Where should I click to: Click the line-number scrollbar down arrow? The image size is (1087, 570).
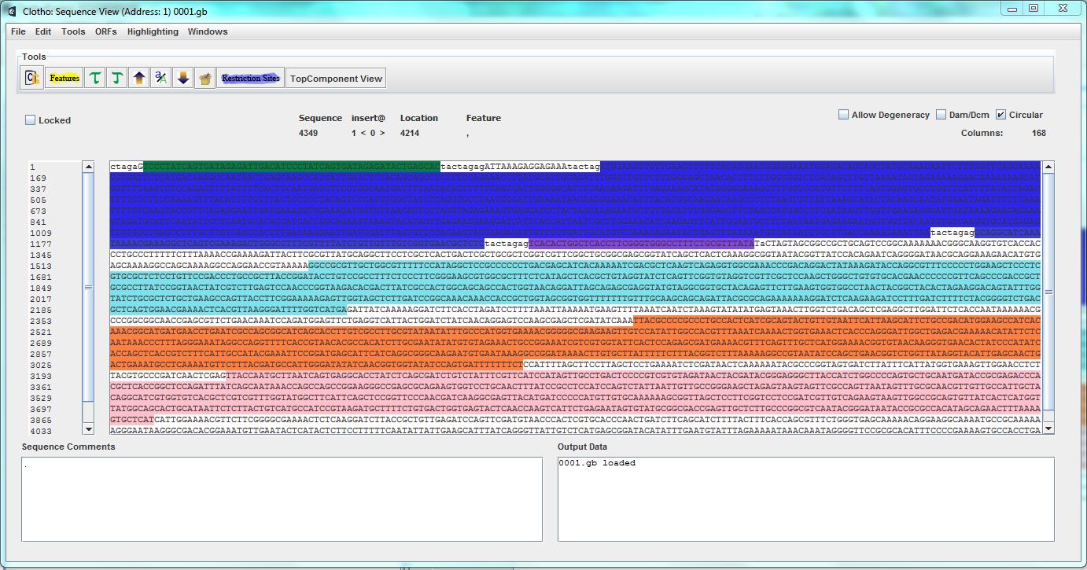coord(89,428)
